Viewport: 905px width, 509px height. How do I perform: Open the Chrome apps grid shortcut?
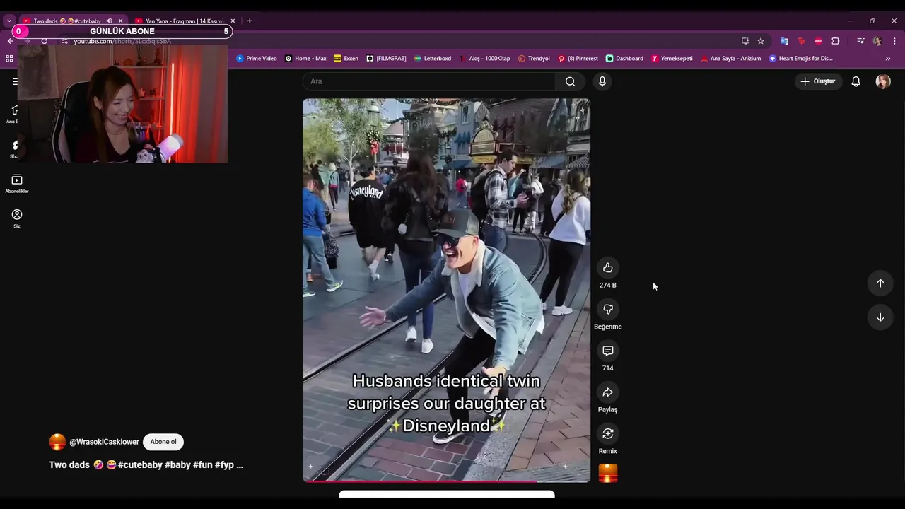click(9, 59)
